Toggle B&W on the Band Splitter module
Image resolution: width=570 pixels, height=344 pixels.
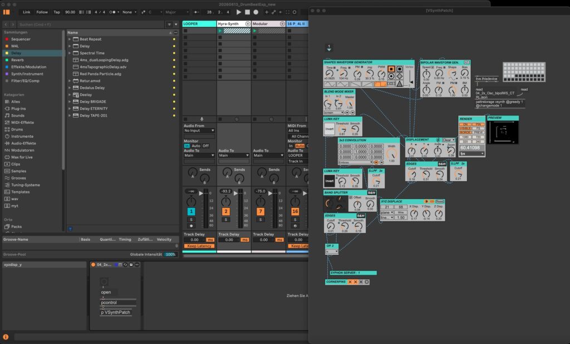371,192
